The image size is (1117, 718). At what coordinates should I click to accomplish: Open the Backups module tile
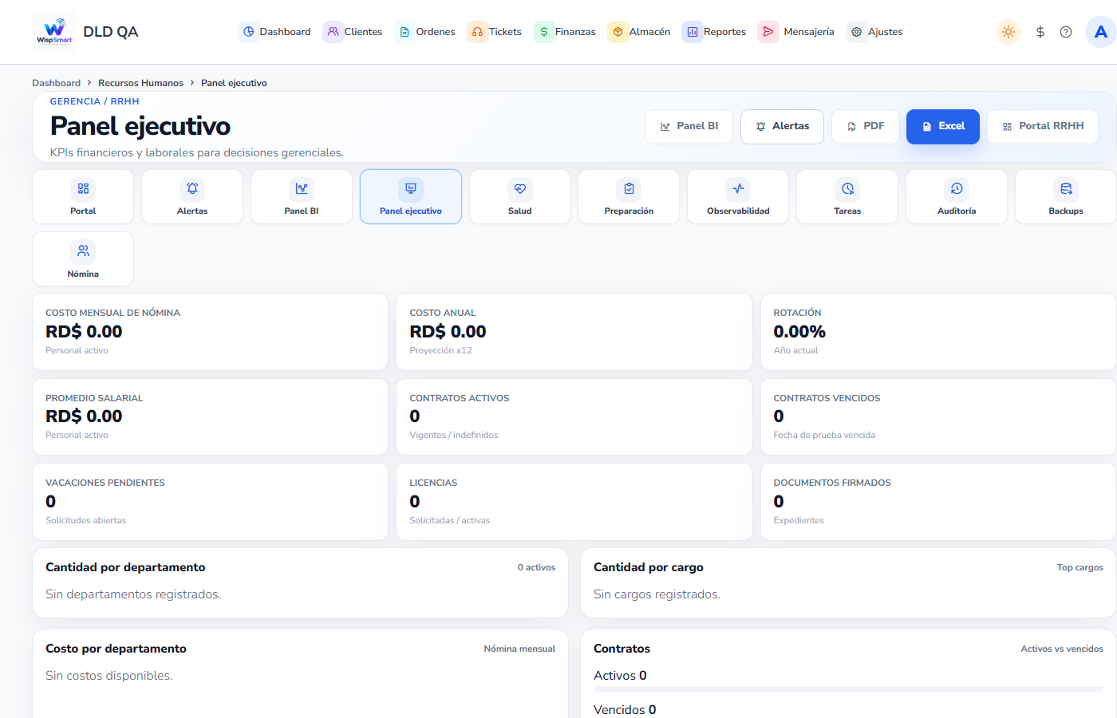(1066, 197)
